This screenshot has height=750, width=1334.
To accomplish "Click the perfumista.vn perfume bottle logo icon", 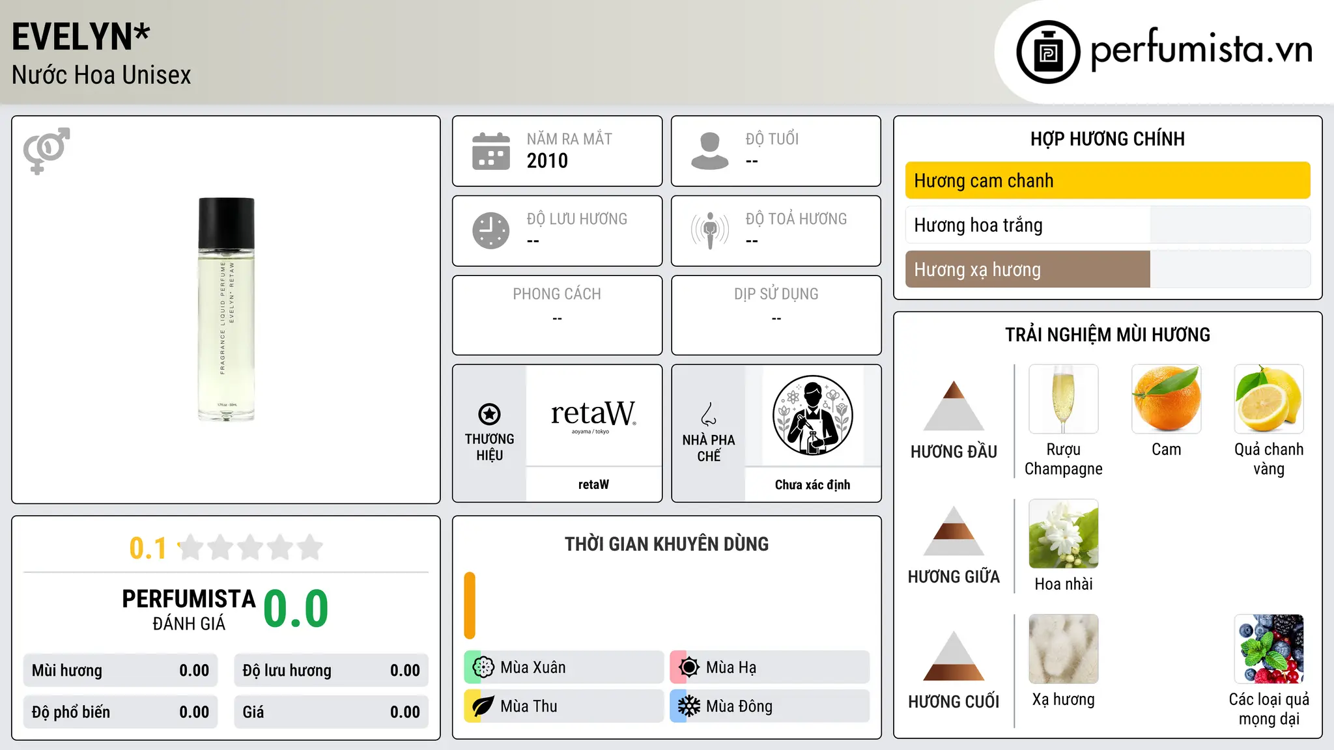I will [1048, 52].
